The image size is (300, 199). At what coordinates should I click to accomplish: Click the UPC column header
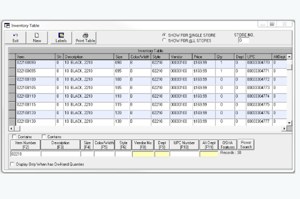click(x=258, y=57)
